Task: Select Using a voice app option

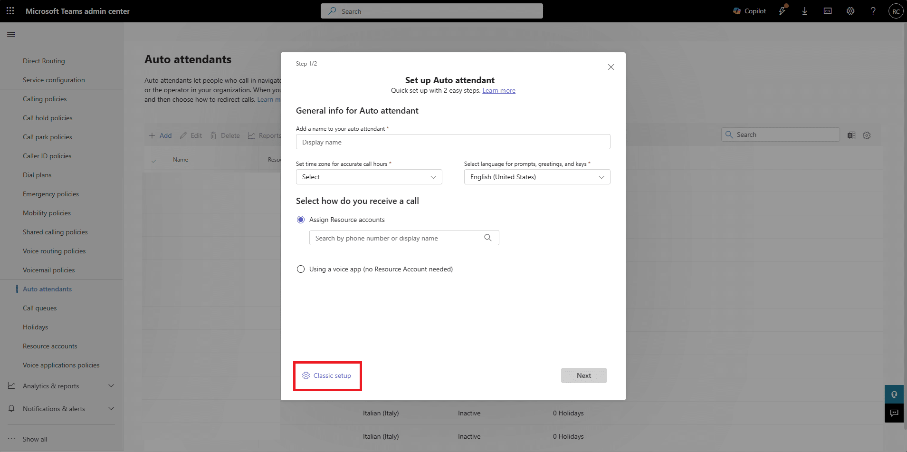Action: [301, 269]
